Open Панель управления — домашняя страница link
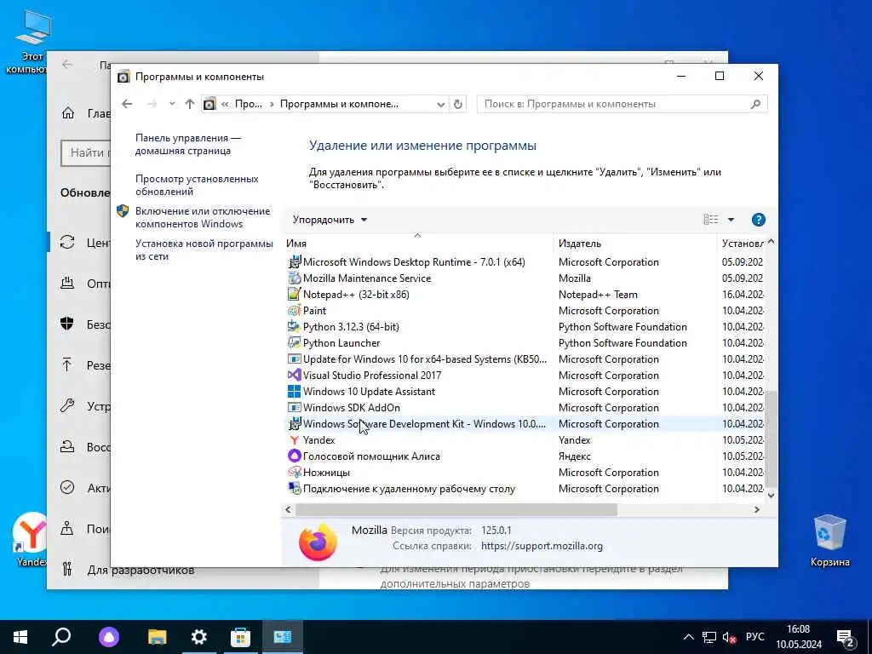 188,144
